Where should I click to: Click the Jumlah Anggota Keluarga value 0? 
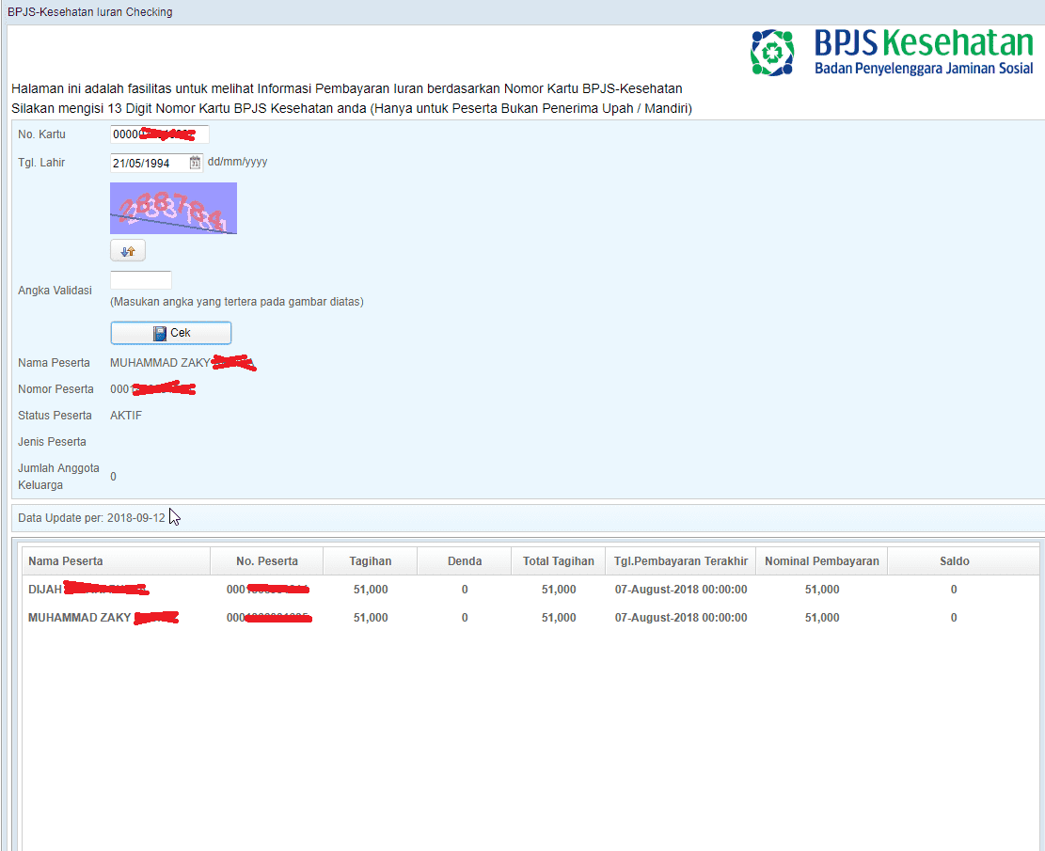(x=113, y=477)
